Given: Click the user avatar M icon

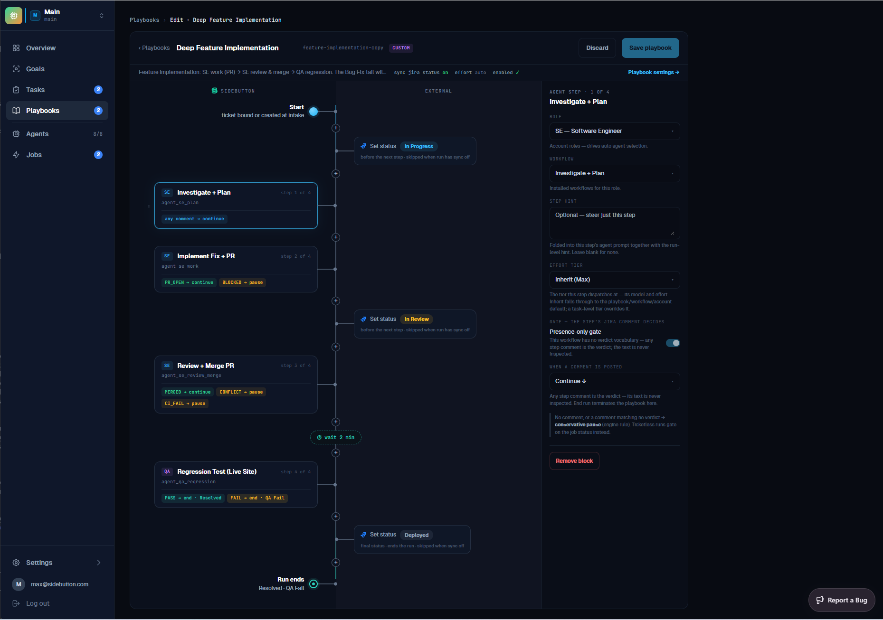Looking at the screenshot, I should (19, 584).
